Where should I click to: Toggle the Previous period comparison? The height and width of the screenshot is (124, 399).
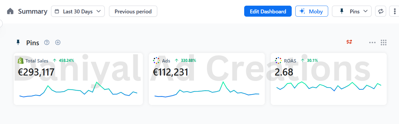[133, 11]
